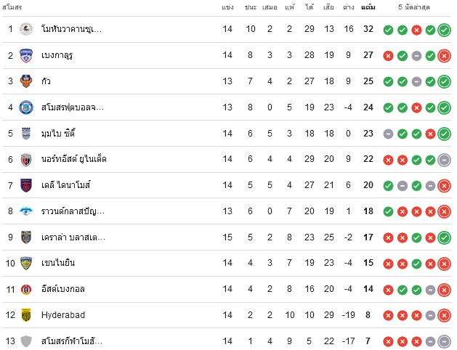This screenshot has height=350, width=457.
Task: Click the NorthEast United shield logo
Action: [x=26, y=159]
